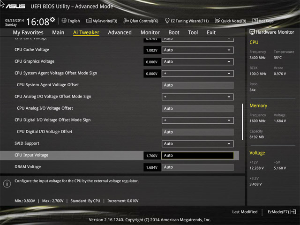The width and height of the screenshot is (300, 225).
Task: Select the CPU Cache Voltage row label
Action: (32, 50)
